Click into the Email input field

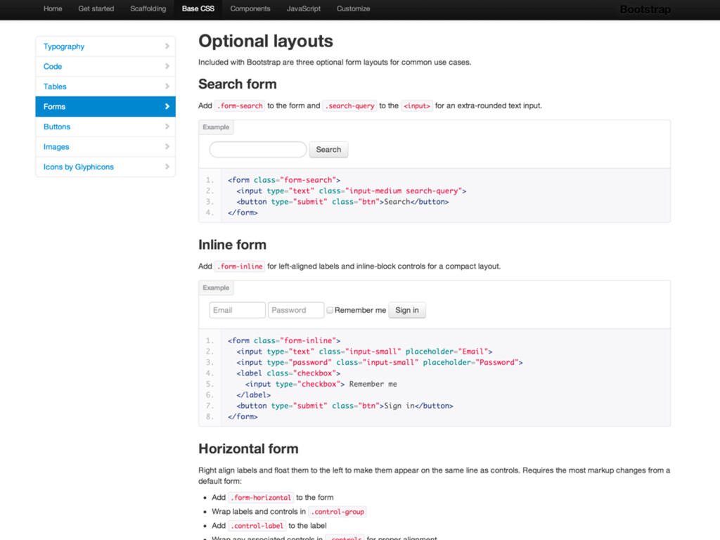(238, 310)
